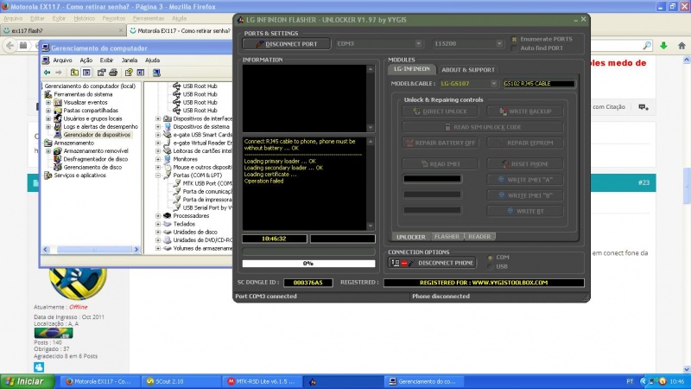Click the GS102 RJ45 CABLE field
This screenshot has width=691, height=389.
539,83
